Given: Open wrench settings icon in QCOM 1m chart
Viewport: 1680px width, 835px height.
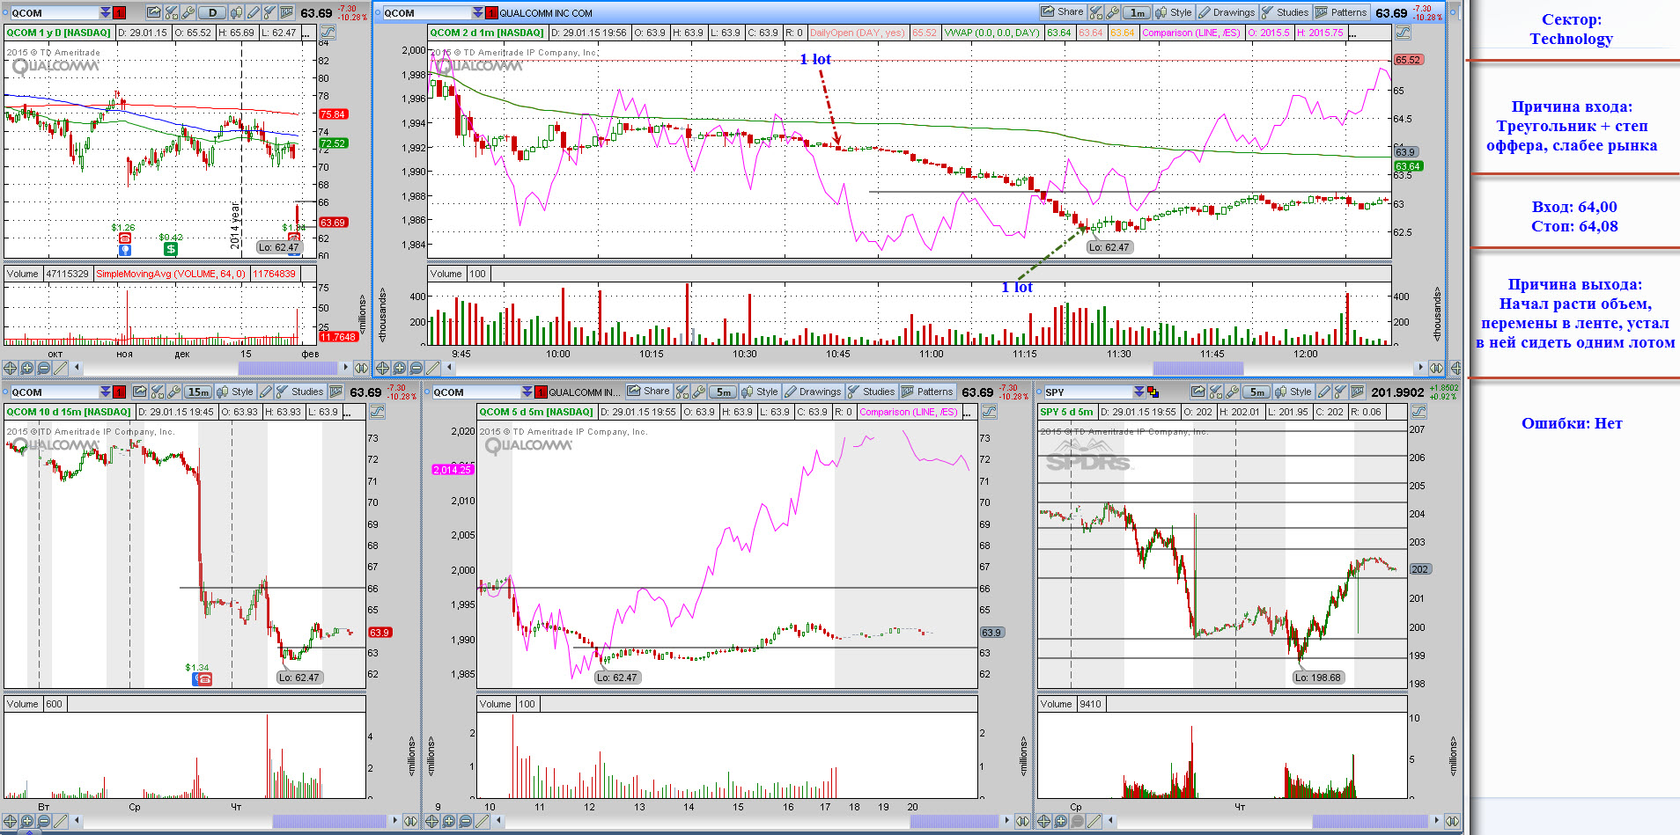Looking at the screenshot, I should (1113, 12).
